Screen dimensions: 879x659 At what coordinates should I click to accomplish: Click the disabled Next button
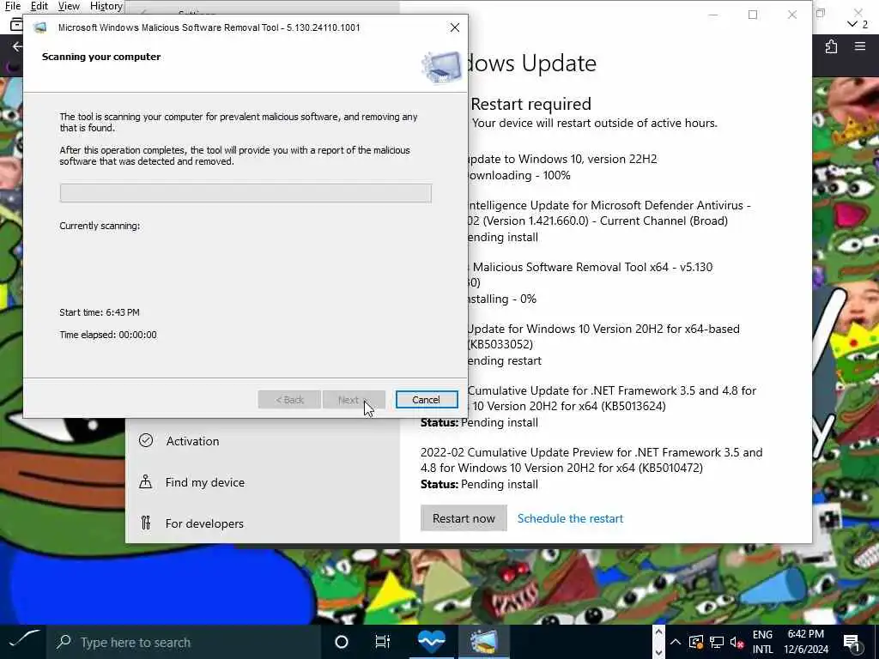pos(354,400)
